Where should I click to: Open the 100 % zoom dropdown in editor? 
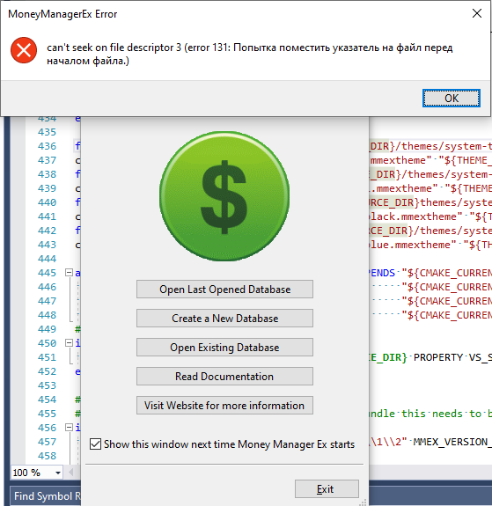click(x=58, y=473)
